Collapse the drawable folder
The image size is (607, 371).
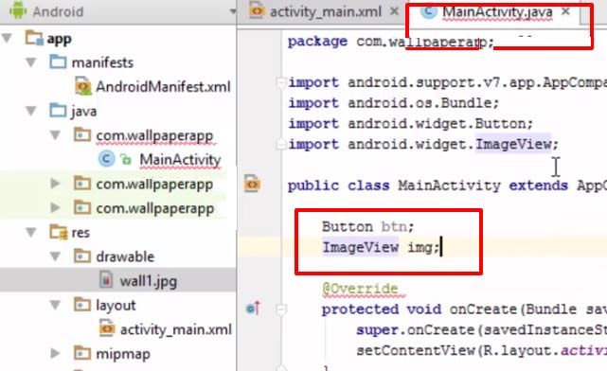[x=55, y=256]
